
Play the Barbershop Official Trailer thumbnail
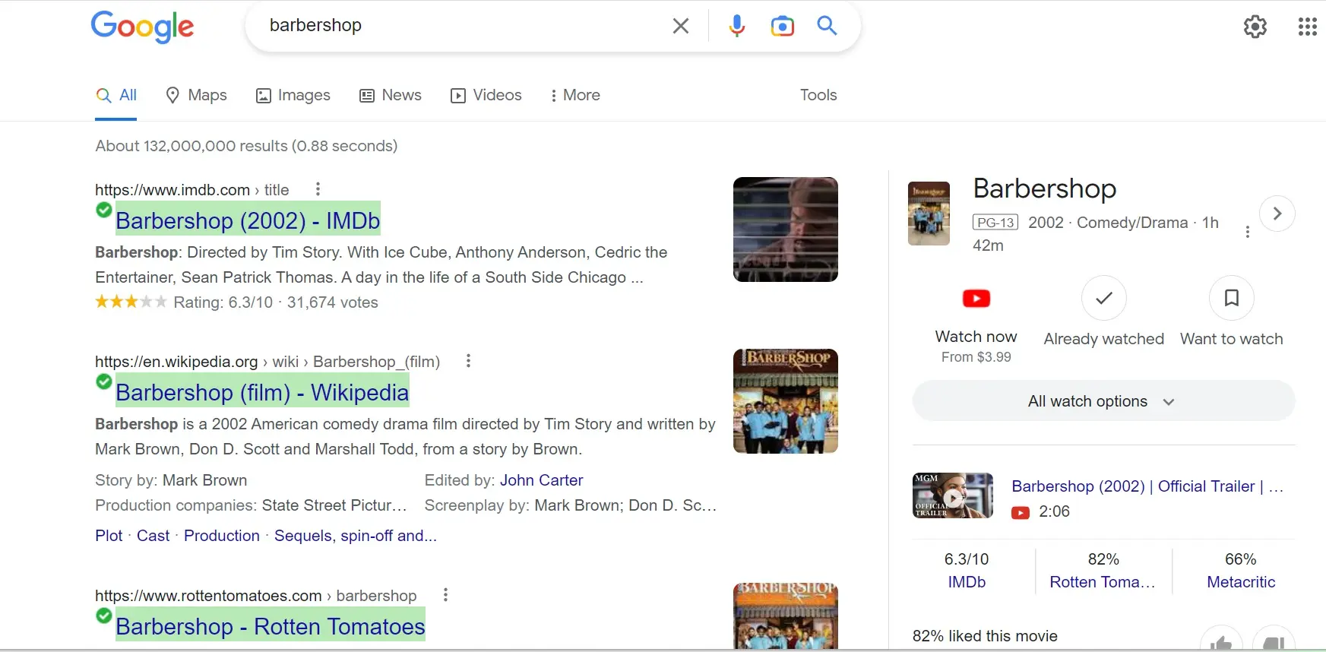point(952,495)
